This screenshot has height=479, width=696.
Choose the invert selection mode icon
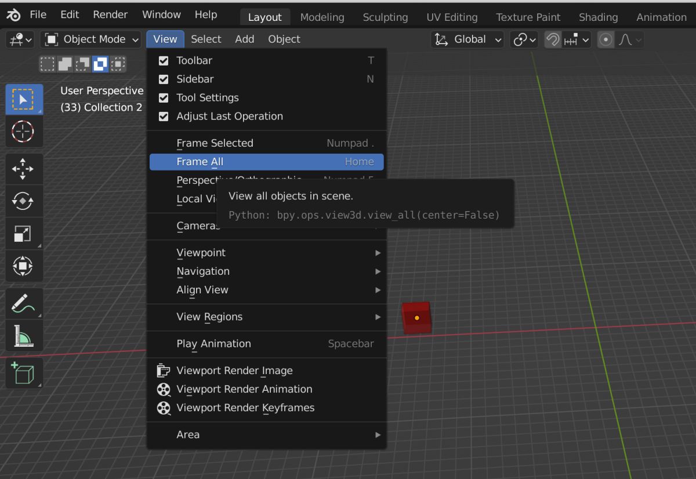pyautogui.click(x=100, y=63)
